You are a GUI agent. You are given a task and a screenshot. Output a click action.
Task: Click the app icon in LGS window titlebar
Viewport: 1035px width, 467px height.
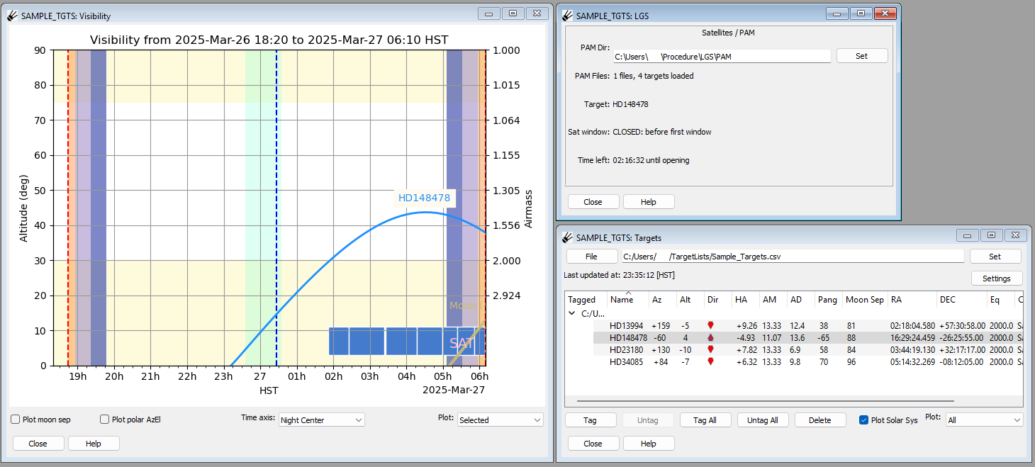click(x=566, y=15)
